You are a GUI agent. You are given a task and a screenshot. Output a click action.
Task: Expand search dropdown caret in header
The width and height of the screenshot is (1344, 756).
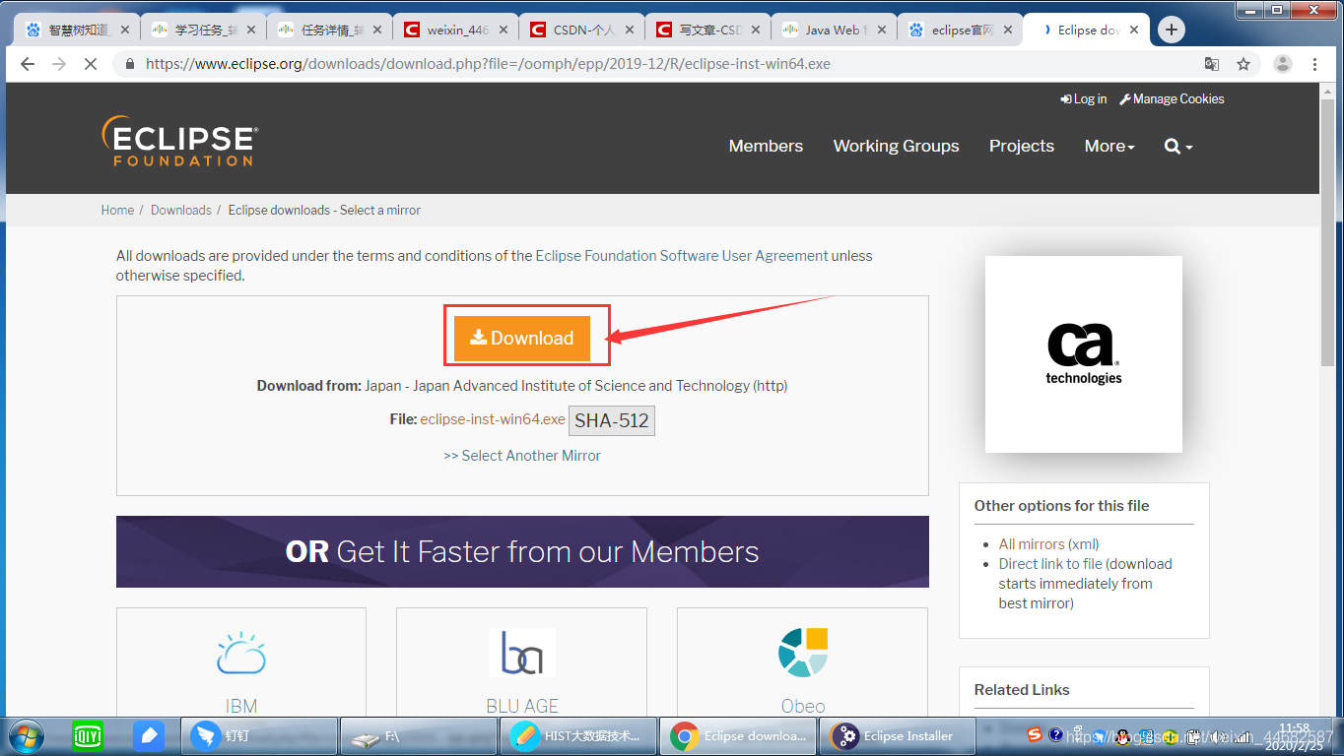pyautogui.click(x=1189, y=147)
